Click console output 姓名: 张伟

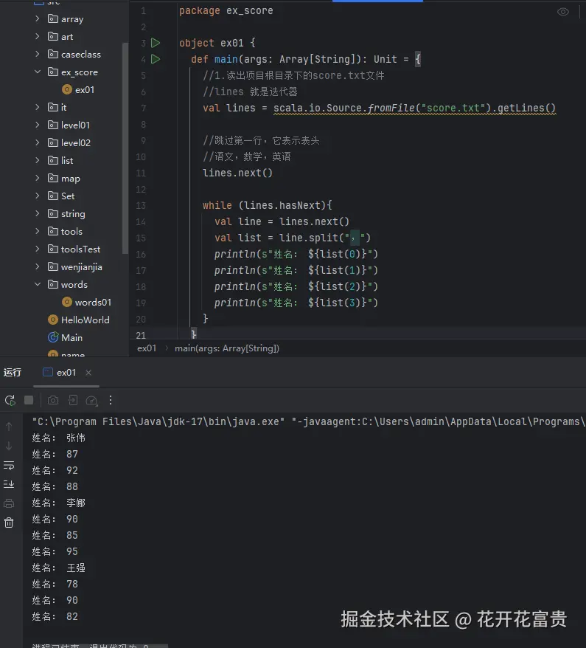click(x=59, y=438)
